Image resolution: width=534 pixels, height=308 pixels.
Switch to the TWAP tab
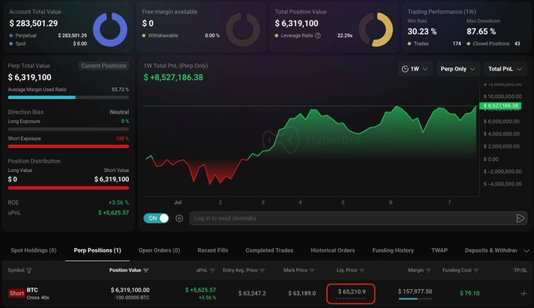coord(439,251)
